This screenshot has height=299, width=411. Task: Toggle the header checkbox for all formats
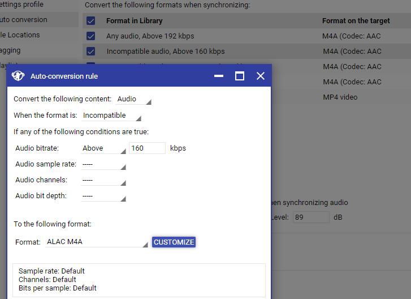[x=90, y=21]
